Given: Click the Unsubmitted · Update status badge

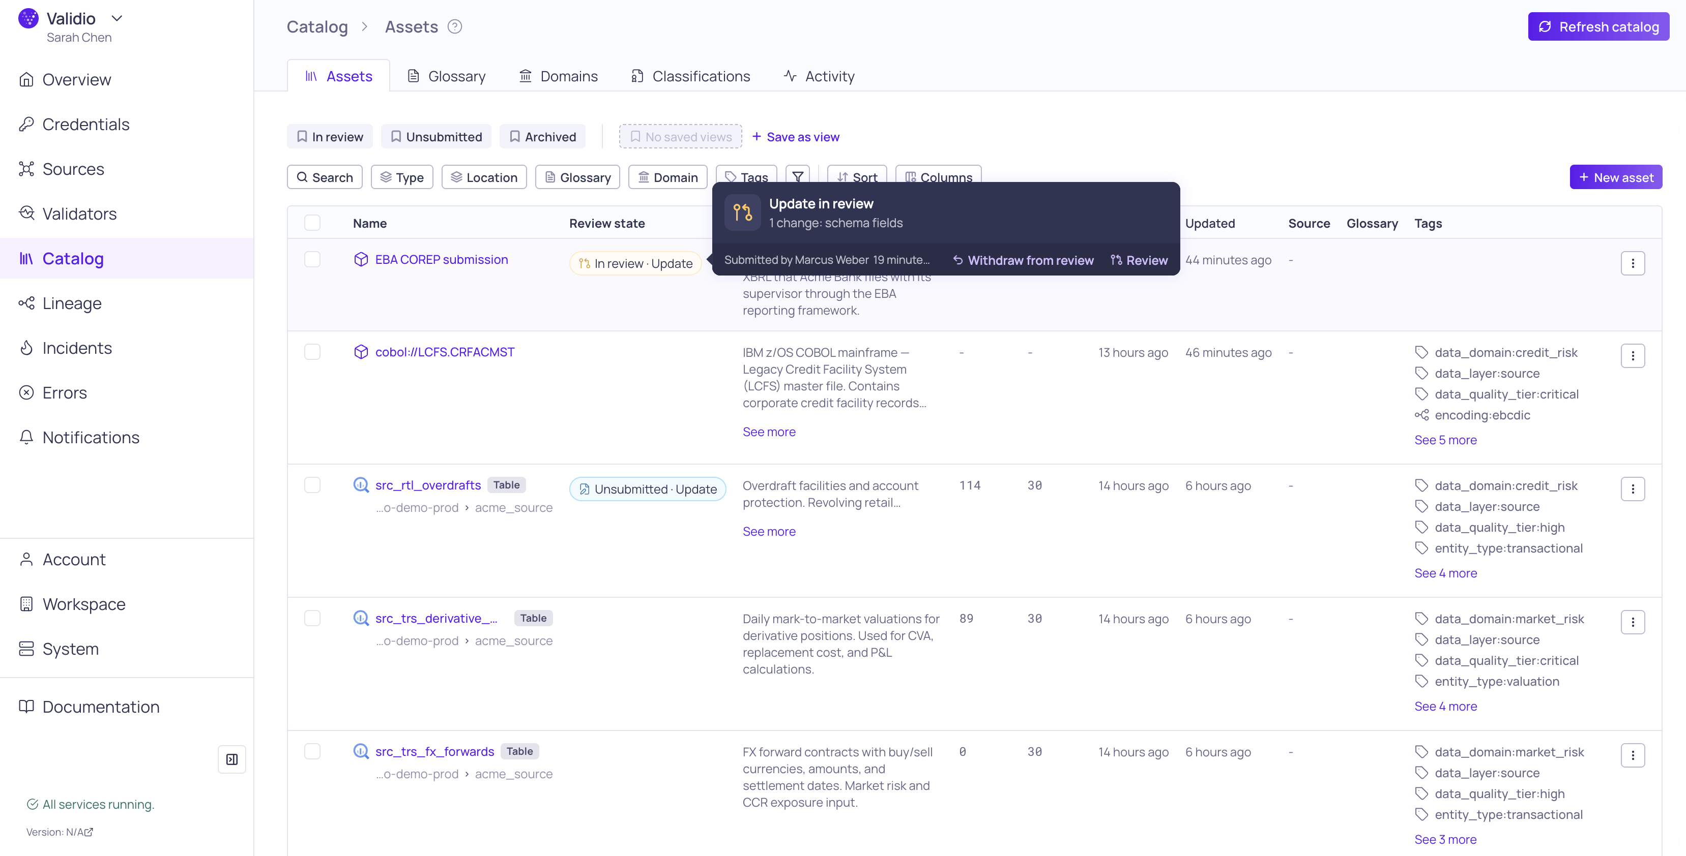Looking at the screenshot, I should (x=647, y=489).
